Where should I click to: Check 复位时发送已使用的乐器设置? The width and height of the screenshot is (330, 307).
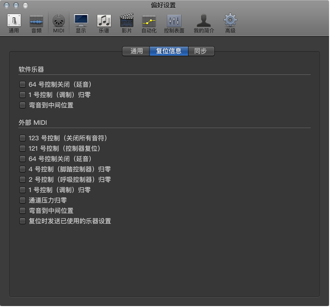[23, 221]
